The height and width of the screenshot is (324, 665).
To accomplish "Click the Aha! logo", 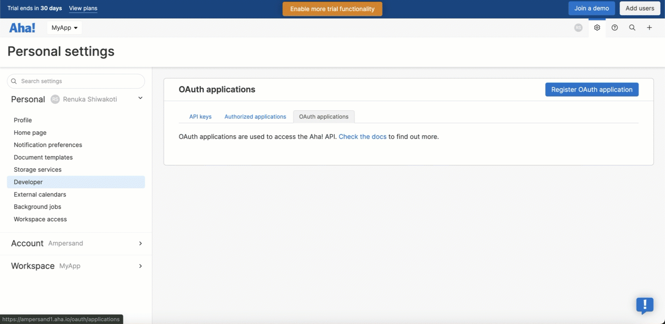I will 22,28.
